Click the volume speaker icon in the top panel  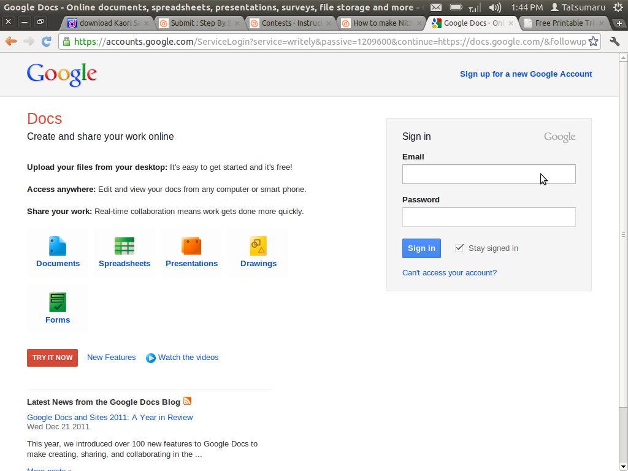[494, 8]
